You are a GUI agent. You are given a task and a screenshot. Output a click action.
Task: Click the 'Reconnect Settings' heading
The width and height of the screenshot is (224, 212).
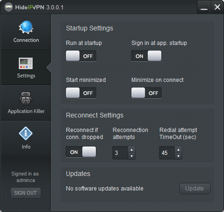click(x=94, y=115)
